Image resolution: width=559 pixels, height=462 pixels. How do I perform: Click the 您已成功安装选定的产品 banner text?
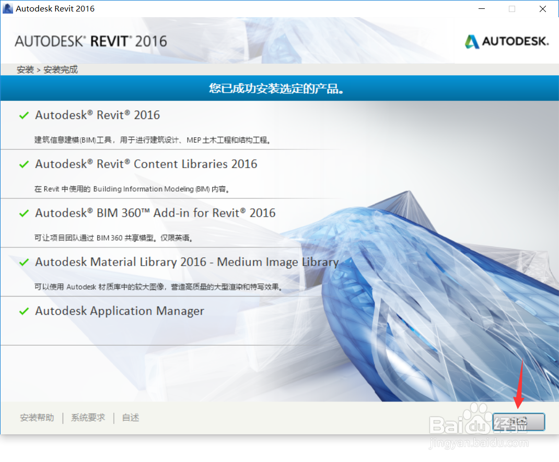point(276,88)
